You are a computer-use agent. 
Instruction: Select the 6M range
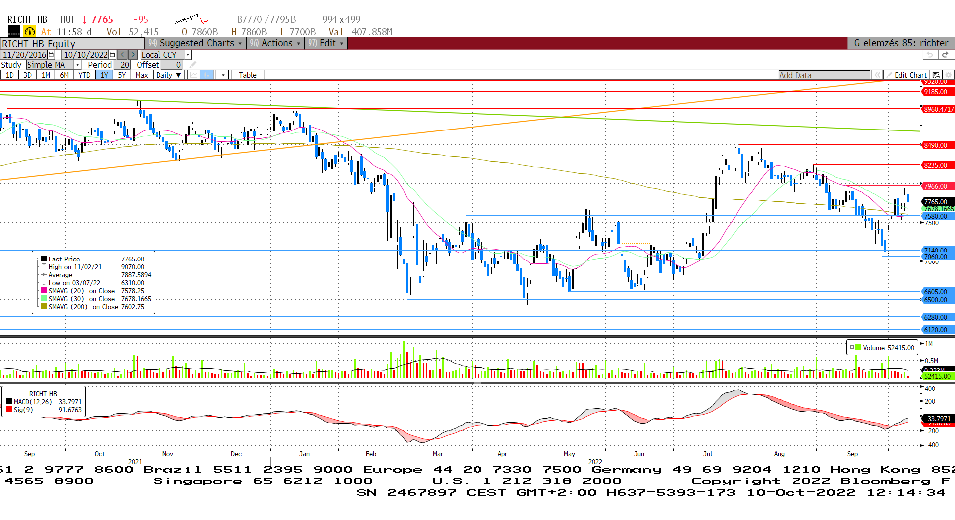[64, 75]
